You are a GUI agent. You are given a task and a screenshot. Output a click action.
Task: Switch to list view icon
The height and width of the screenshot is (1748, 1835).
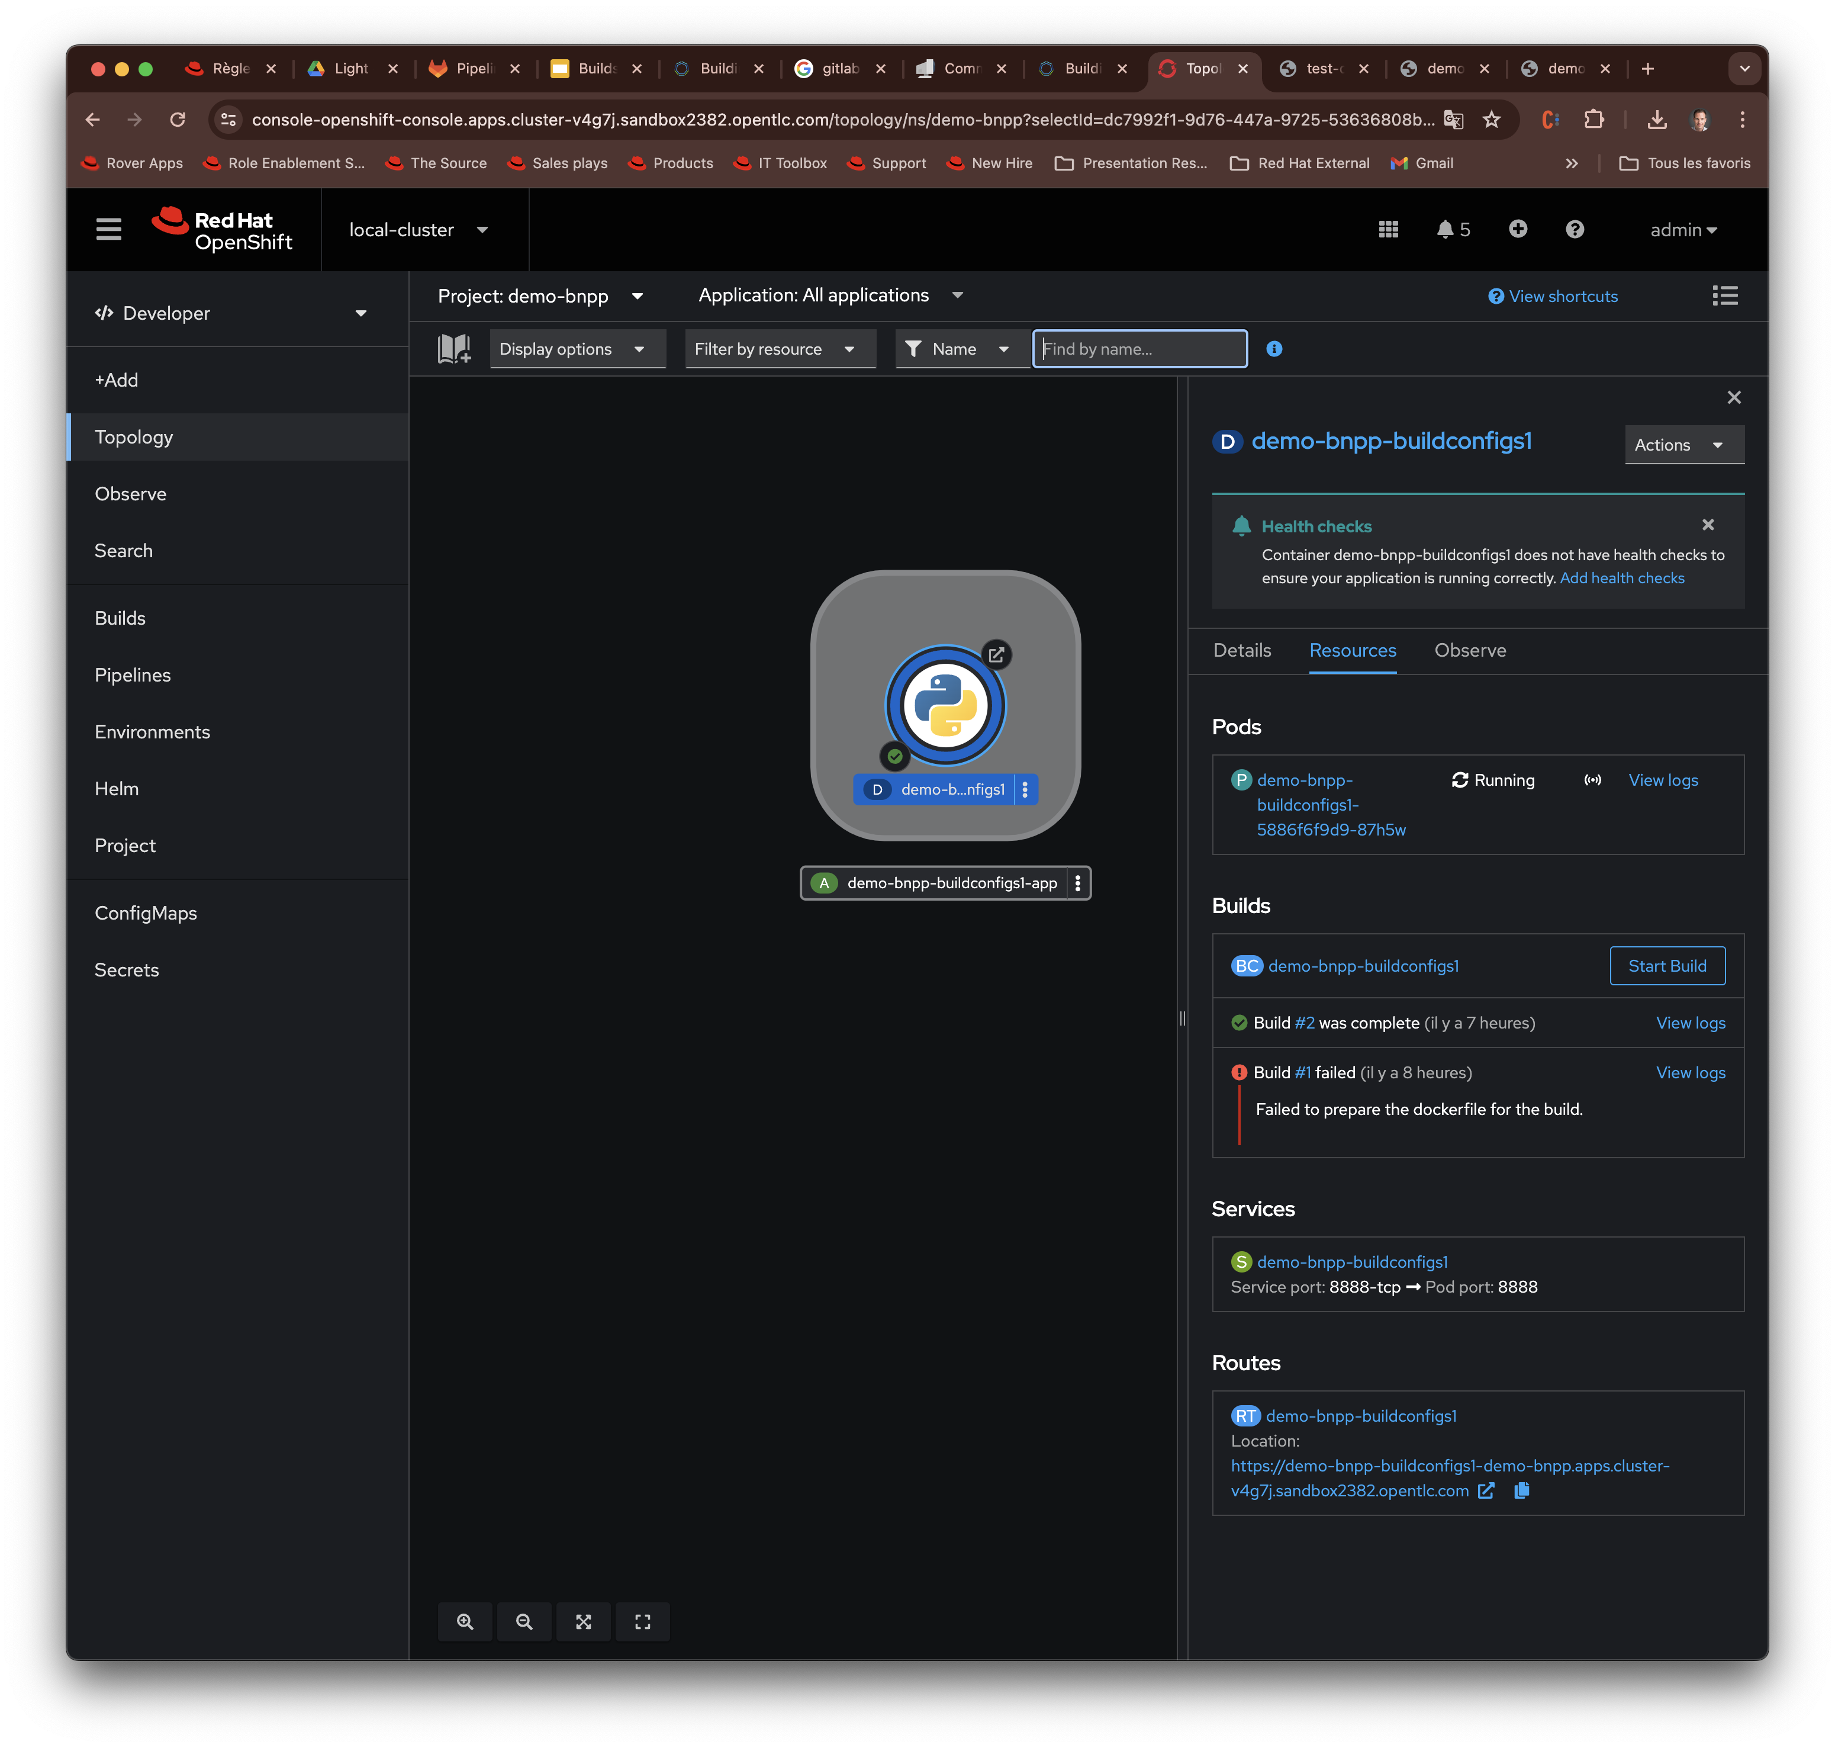1724,296
